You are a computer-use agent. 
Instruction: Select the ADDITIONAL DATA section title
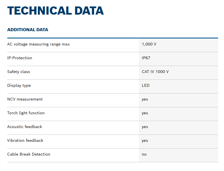click(x=28, y=30)
